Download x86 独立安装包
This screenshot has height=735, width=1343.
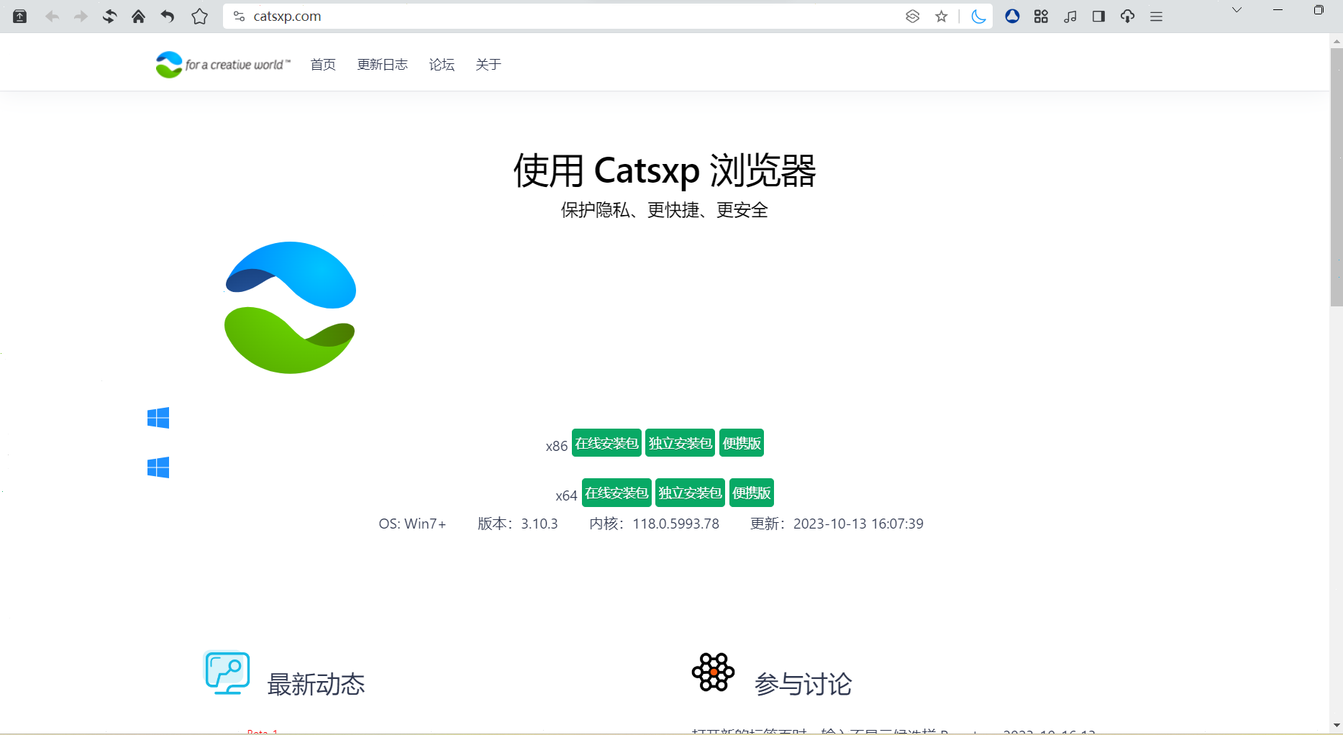pyautogui.click(x=680, y=443)
